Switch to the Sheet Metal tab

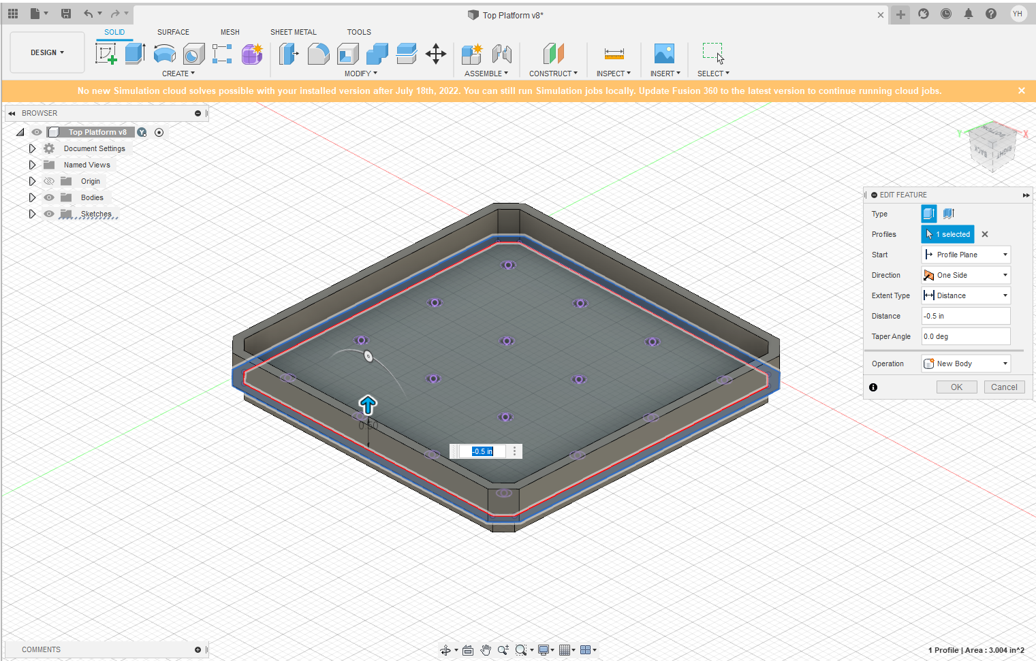293,32
